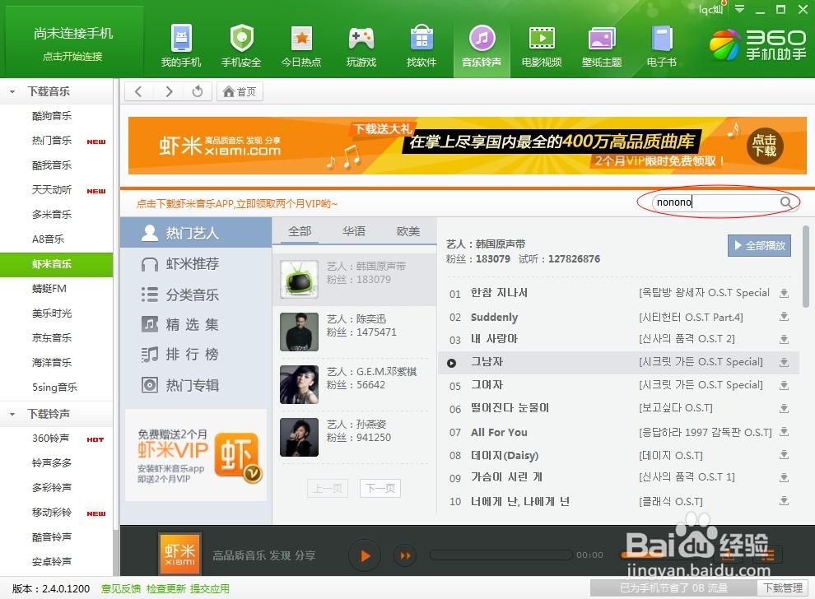Refresh the page with reload icon
815x599 pixels.
[198, 91]
